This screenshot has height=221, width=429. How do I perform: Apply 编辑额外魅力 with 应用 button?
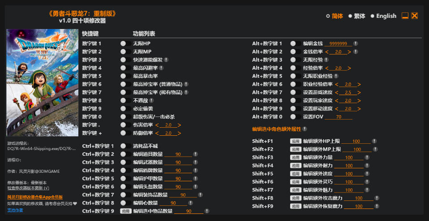click(x=296, y=190)
